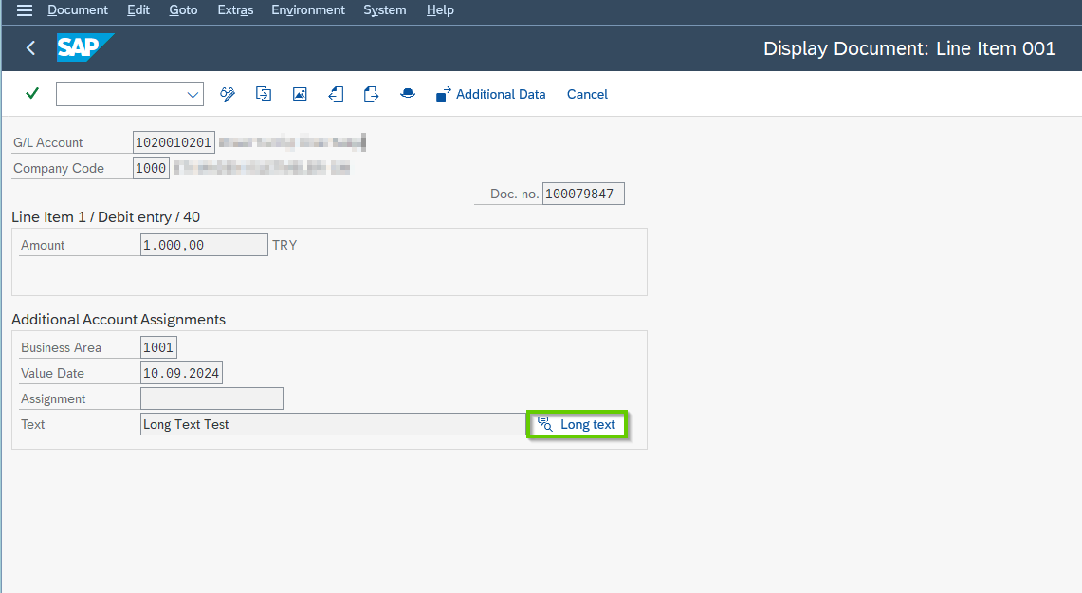The image size is (1082, 593).
Task: Click the picture icon in toolbar
Action: coord(300,94)
